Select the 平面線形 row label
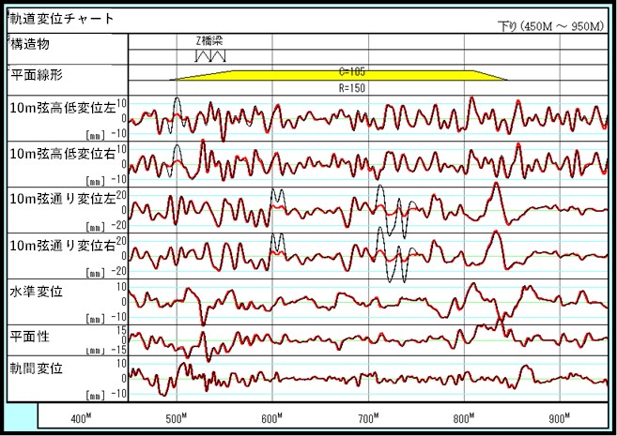Screen dimensions: 617x436 click(37, 74)
